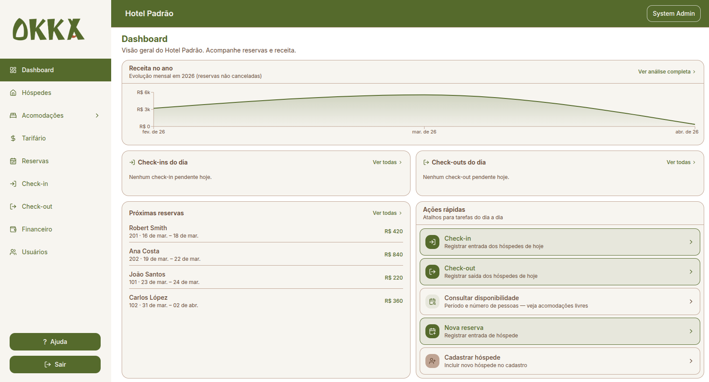
Task: Go to Hóspedes in the sidebar
Action: [56, 93]
